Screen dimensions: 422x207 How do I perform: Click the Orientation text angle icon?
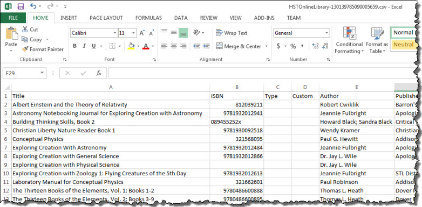click(197, 32)
